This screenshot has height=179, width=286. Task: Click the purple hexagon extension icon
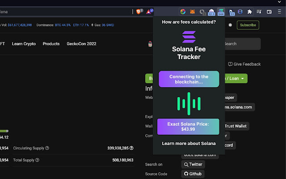coord(240,12)
